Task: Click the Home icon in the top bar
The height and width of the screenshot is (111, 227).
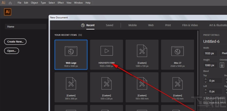Action: coord(10,3)
